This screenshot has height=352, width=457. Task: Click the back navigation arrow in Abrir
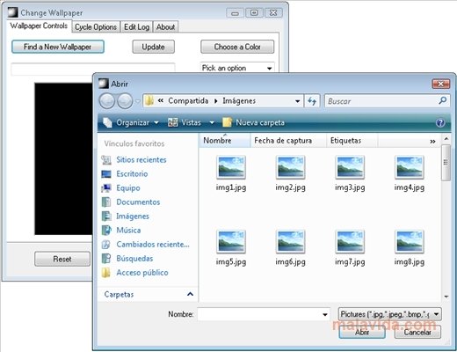tap(107, 101)
